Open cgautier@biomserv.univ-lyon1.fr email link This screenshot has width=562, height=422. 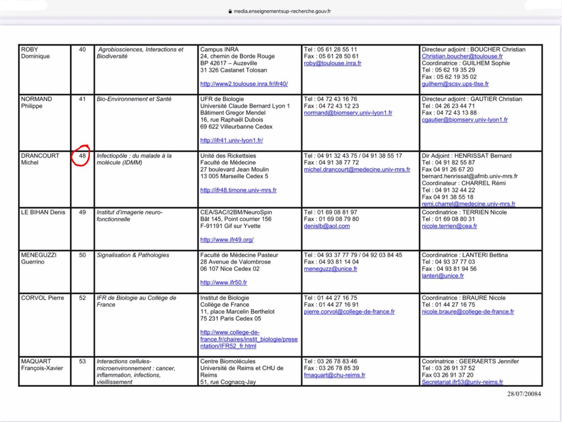465,120
